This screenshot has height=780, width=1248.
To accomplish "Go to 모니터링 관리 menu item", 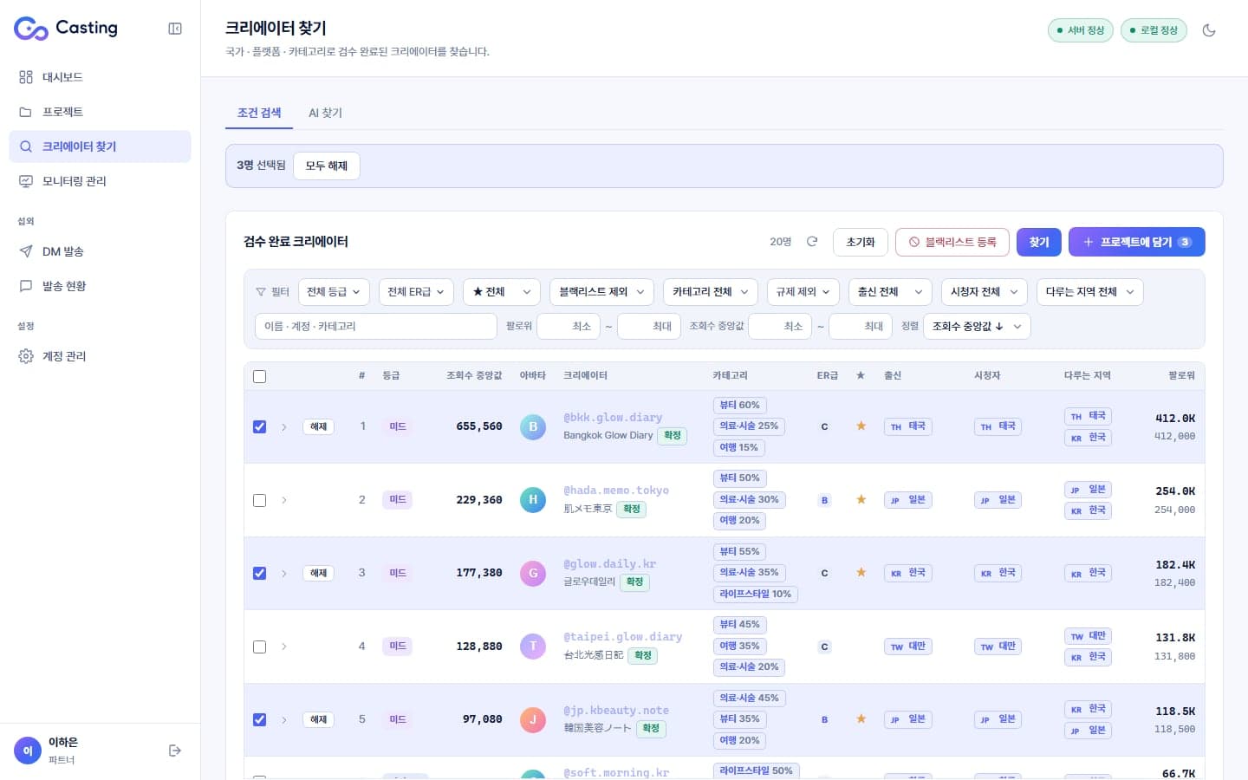I will (x=100, y=181).
